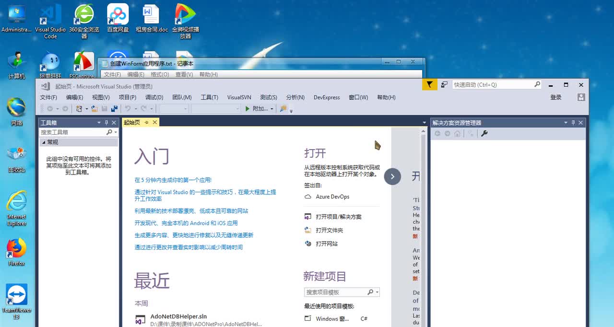Screen dimensions: 614x327
Task: Click the 登录 sign-in link
Action: 555,97
